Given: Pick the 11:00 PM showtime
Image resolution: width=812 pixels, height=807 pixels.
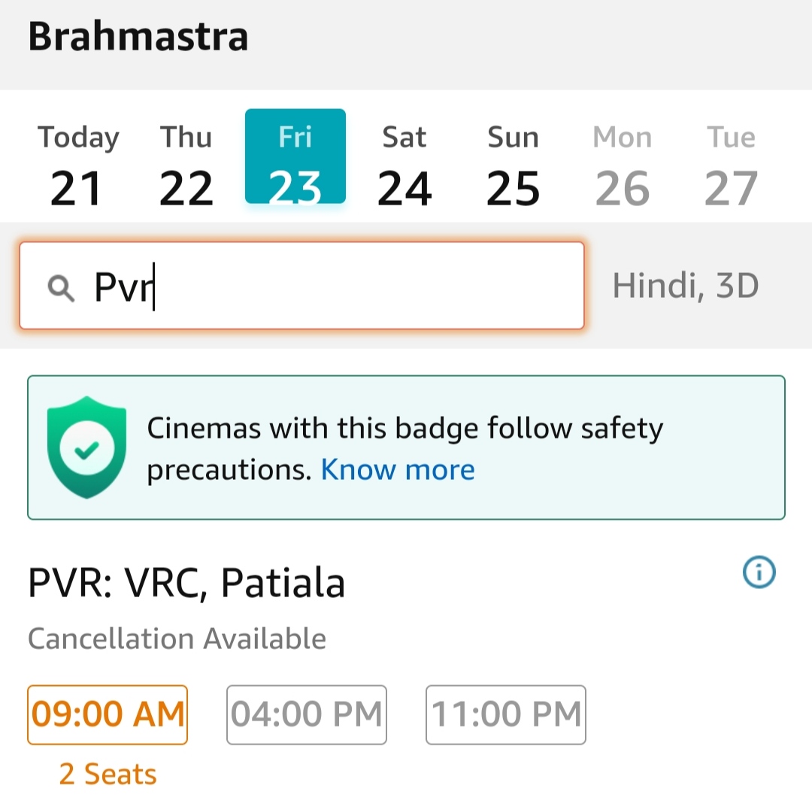Looking at the screenshot, I should tap(506, 714).
